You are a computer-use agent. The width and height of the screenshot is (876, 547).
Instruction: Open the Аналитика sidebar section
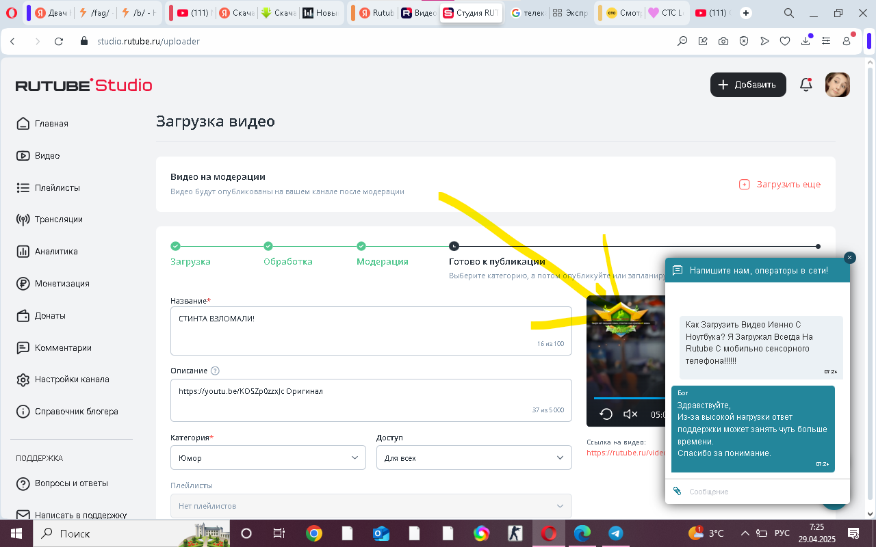pyautogui.click(x=47, y=252)
